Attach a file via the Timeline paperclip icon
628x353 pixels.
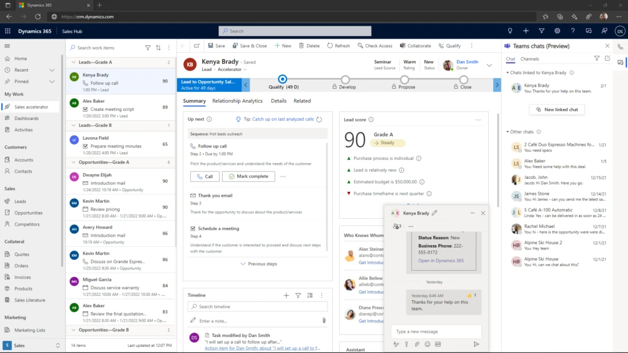[x=323, y=320]
